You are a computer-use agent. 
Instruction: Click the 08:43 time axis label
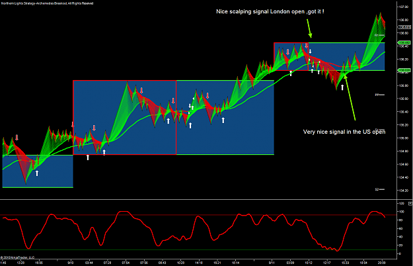163,263
